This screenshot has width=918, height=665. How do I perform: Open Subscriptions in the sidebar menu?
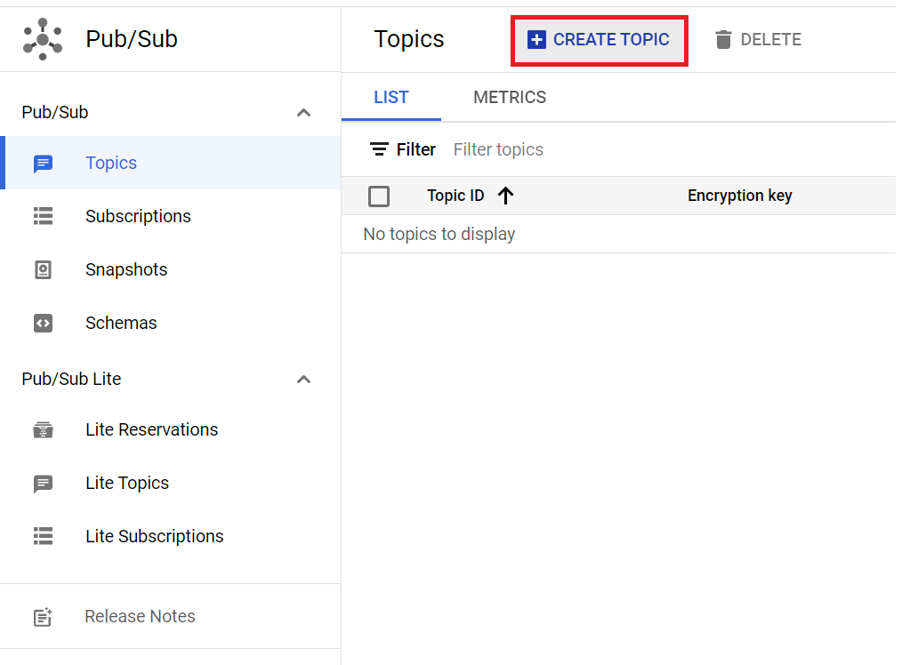(138, 216)
